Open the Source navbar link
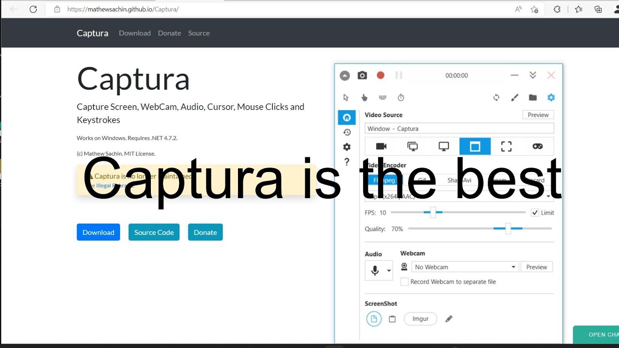Viewport: 619px width, 348px height. point(199,33)
